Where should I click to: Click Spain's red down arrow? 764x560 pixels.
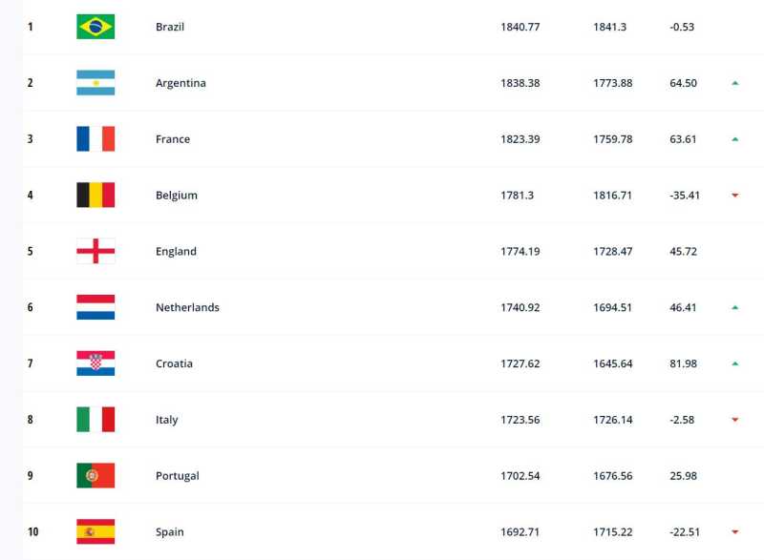coord(734,532)
